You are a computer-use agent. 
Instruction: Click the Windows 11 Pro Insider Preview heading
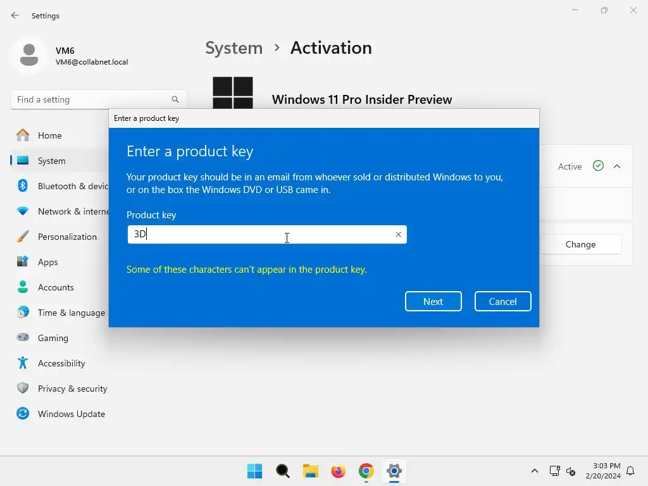361,99
